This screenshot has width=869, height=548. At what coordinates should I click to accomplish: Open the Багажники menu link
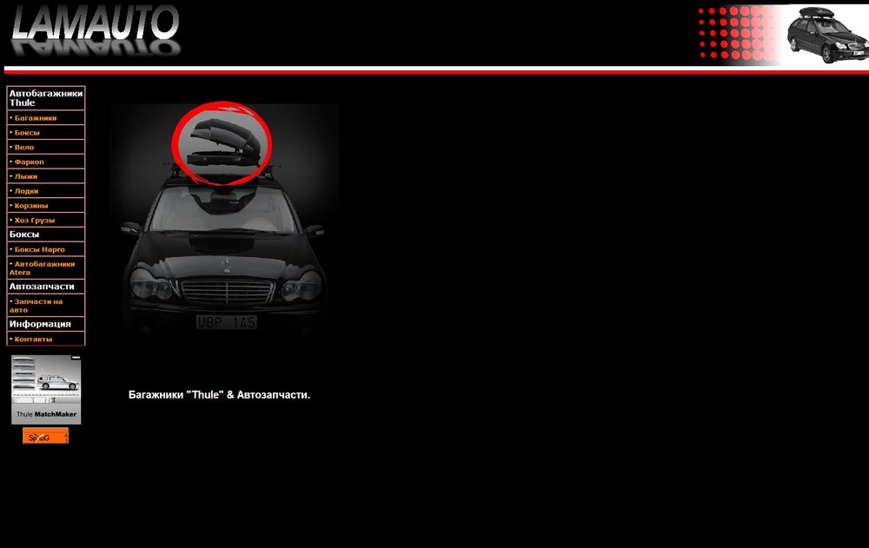pos(36,118)
